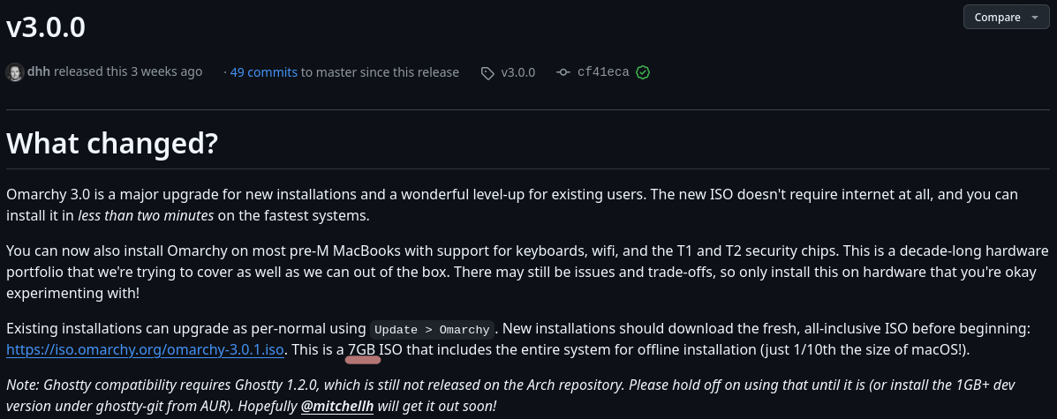
Task: View the 49 commits since release
Action: click(x=263, y=72)
